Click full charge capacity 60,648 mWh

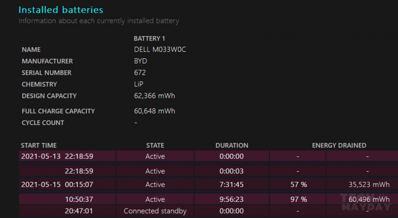pyautogui.click(x=154, y=111)
